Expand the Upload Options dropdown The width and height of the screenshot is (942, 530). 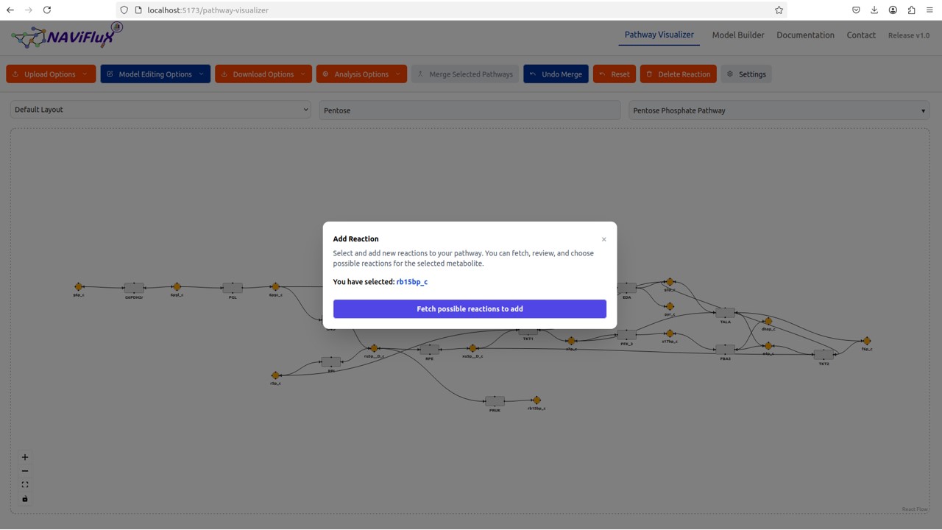(51, 74)
